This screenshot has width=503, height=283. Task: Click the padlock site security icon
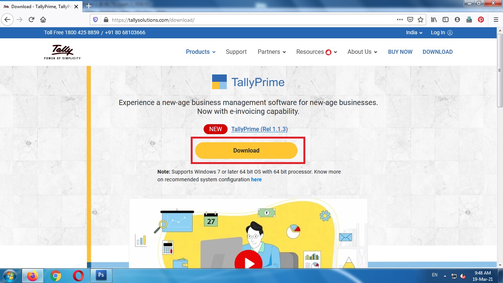106,20
